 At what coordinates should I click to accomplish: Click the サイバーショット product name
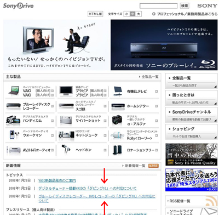[88, 121]
